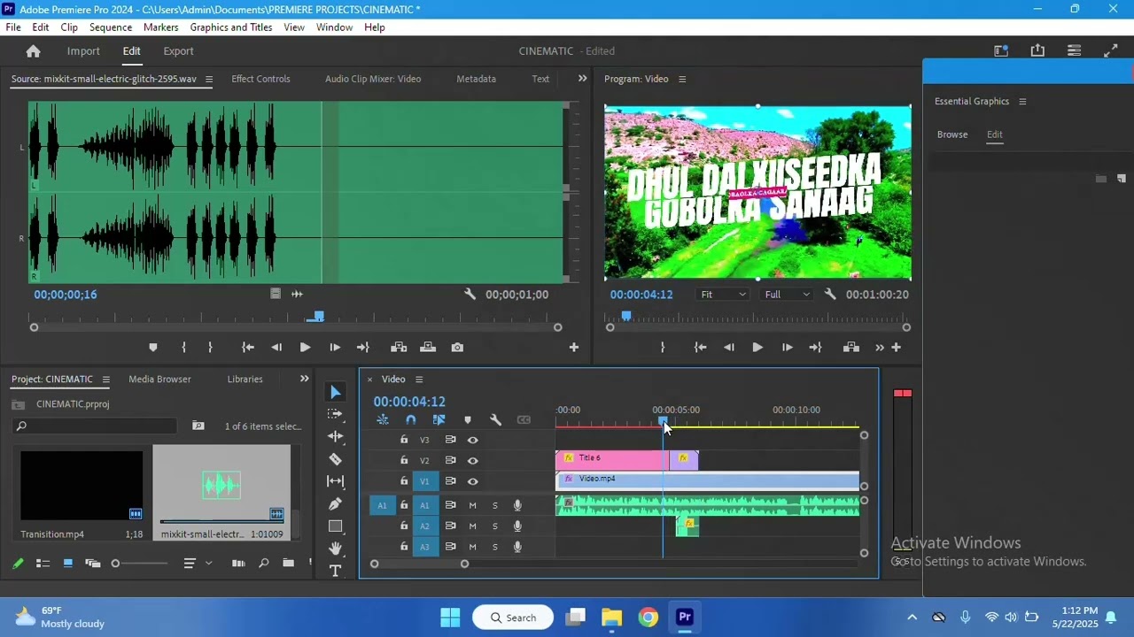
Task: Toggle visibility eye of track V1
Action: tap(473, 481)
